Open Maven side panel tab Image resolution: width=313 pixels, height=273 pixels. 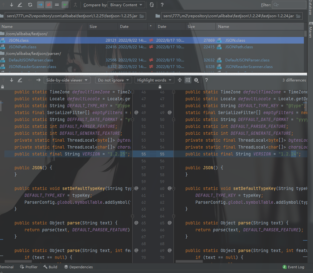tap(310, 30)
